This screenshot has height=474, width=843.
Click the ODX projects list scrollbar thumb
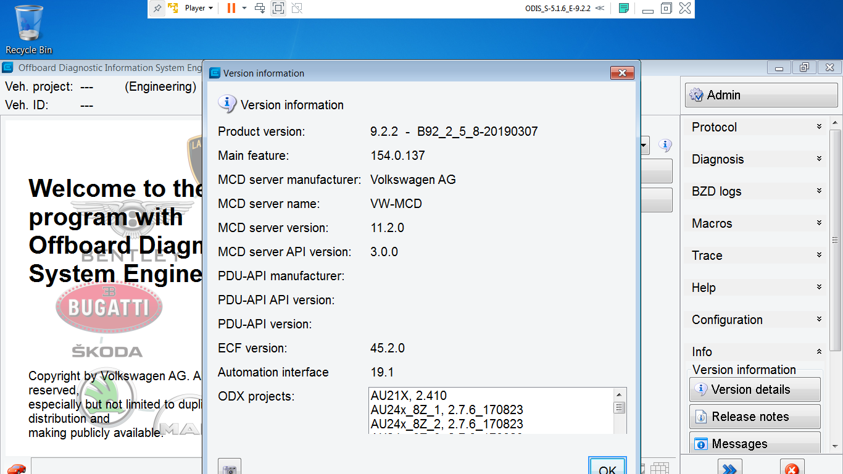620,407
